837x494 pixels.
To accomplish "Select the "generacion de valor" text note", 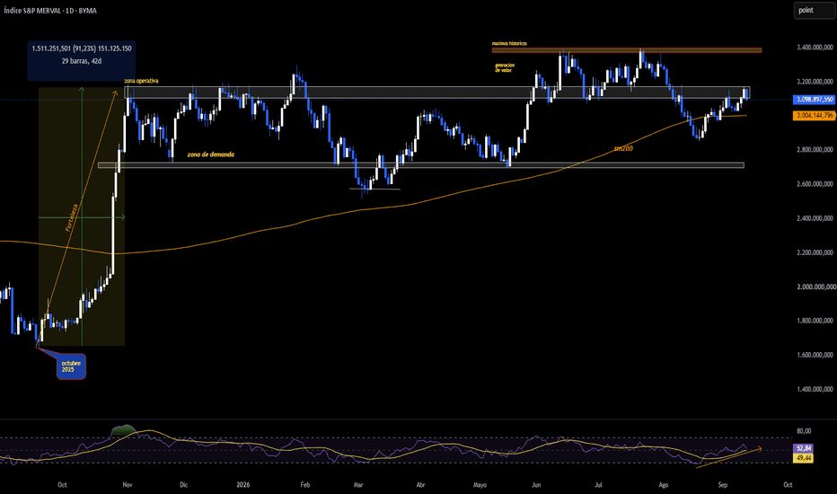I will pyautogui.click(x=505, y=68).
